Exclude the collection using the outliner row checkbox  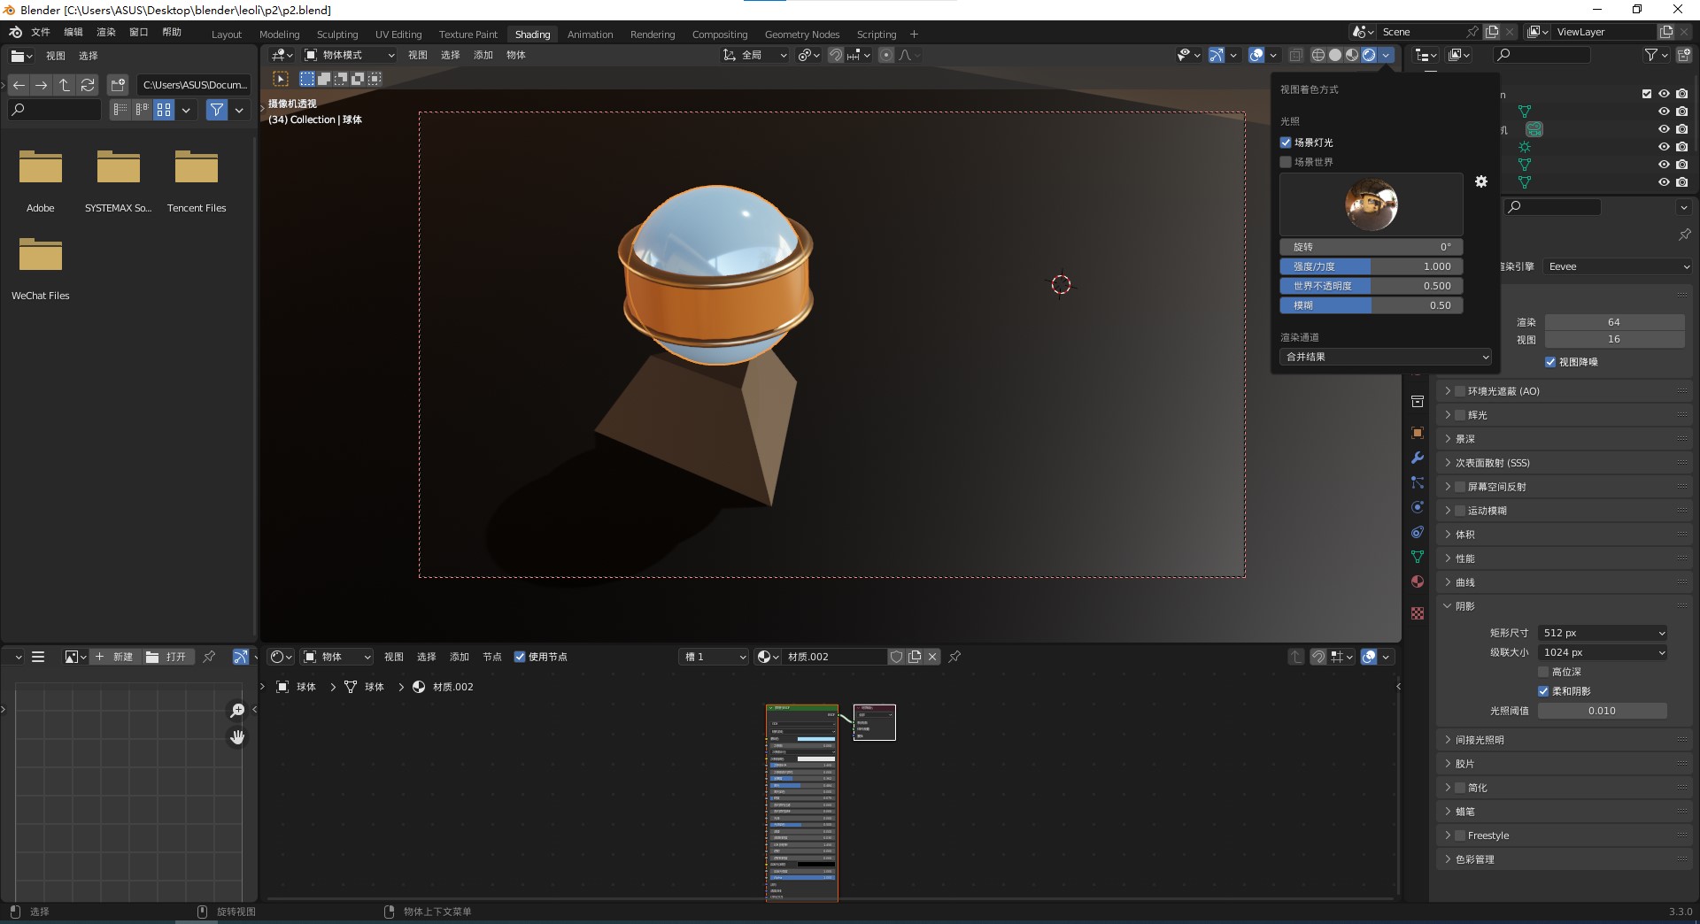click(x=1647, y=94)
